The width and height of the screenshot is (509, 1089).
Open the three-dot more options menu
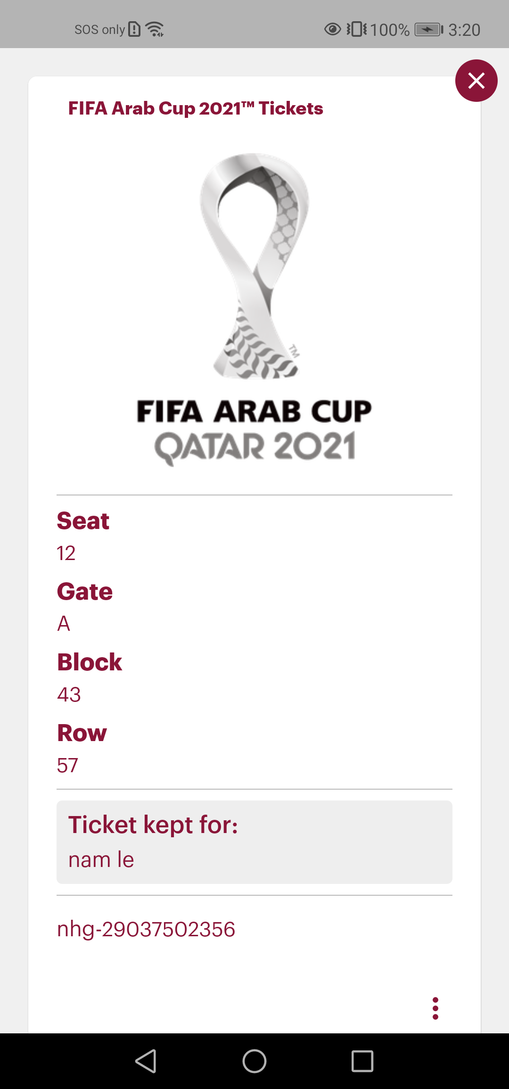point(435,1008)
